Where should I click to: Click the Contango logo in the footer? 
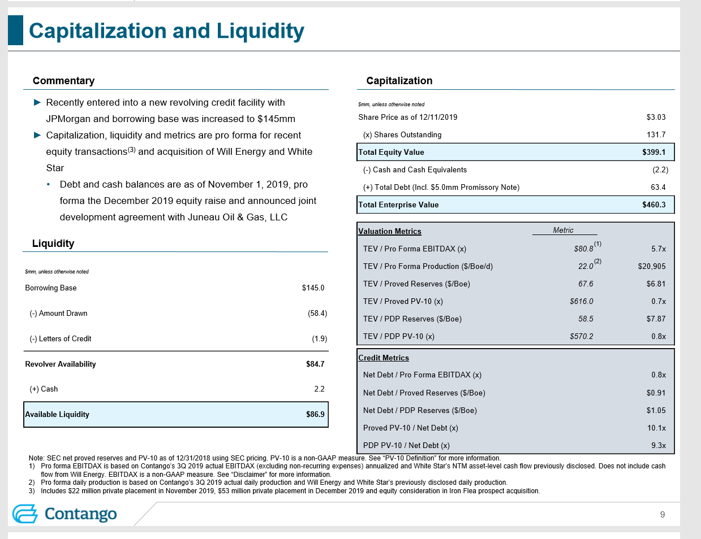click(x=64, y=514)
